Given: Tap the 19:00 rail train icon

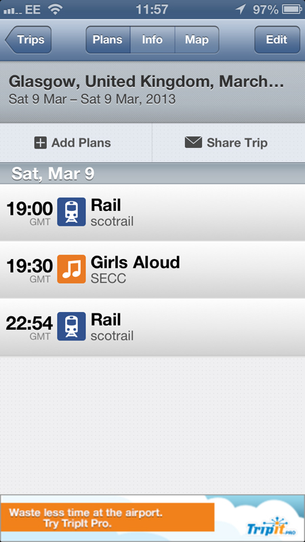Looking at the screenshot, I should click(71, 212).
